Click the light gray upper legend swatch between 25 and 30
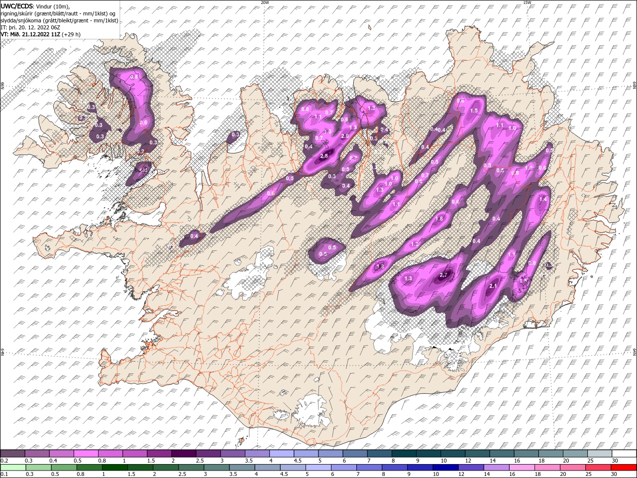The width and height of the screenshot is (637, 478). pyautogui.click(x=599, y=454)
